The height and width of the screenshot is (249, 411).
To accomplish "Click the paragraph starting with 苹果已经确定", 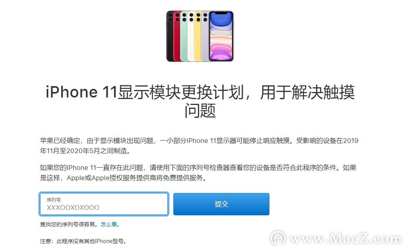I will click(199, 146).
